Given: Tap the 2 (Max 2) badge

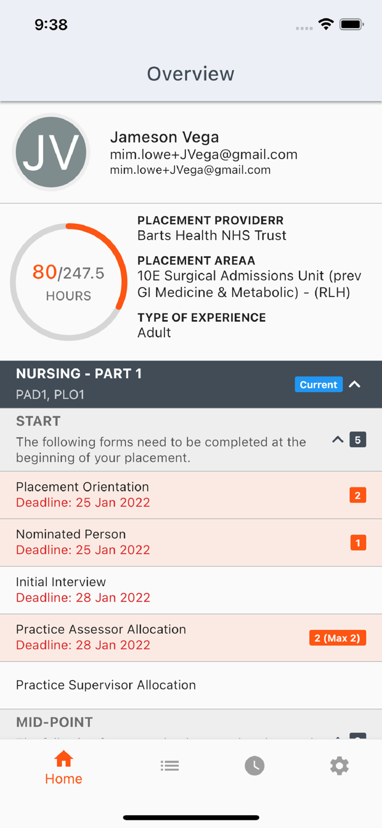Looking at the screenshot, I should (x=337, y=638).
